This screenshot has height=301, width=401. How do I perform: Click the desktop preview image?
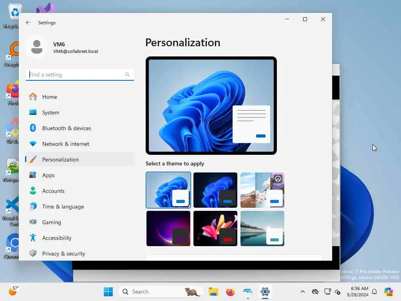click(211, 105)
